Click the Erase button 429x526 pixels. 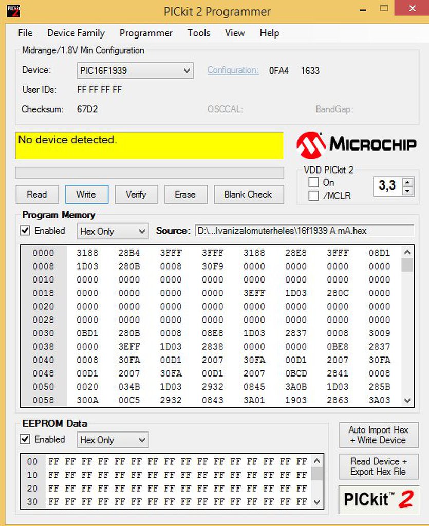click(x=185, y=194)
